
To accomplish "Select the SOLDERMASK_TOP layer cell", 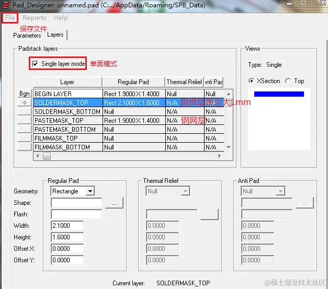I will [68, 102].
